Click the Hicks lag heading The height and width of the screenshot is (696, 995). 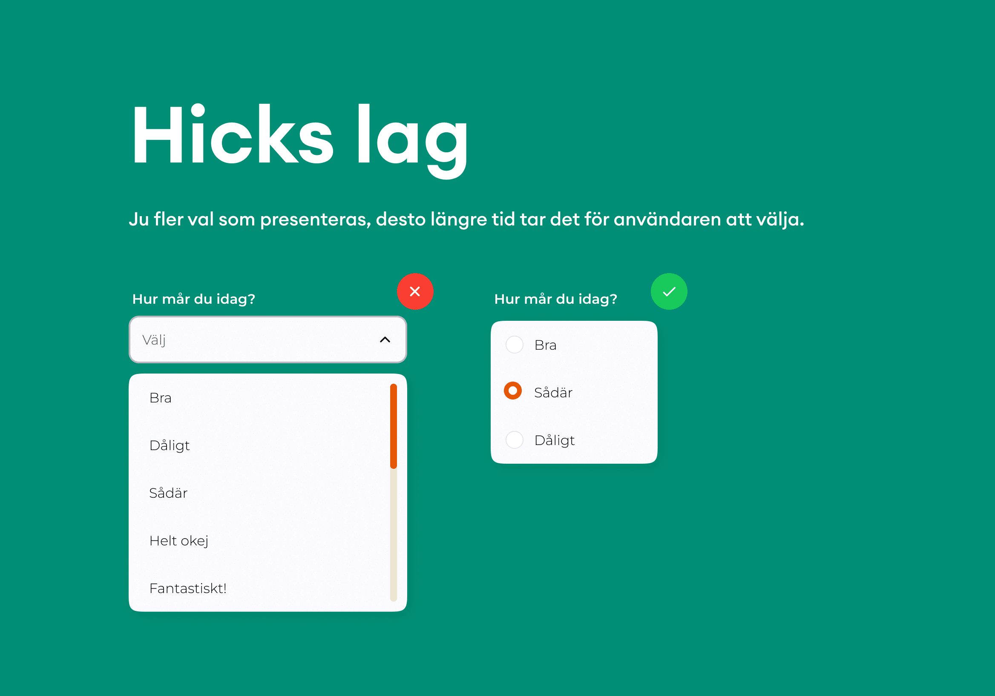300,140
